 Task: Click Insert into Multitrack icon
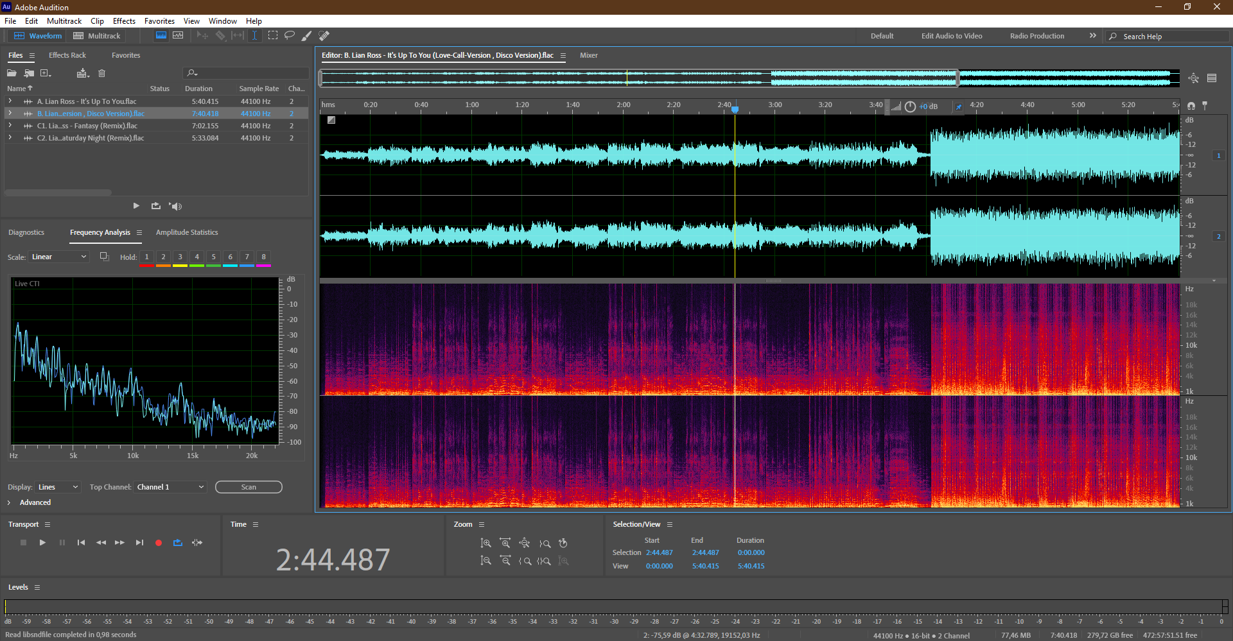pos(83,73)
